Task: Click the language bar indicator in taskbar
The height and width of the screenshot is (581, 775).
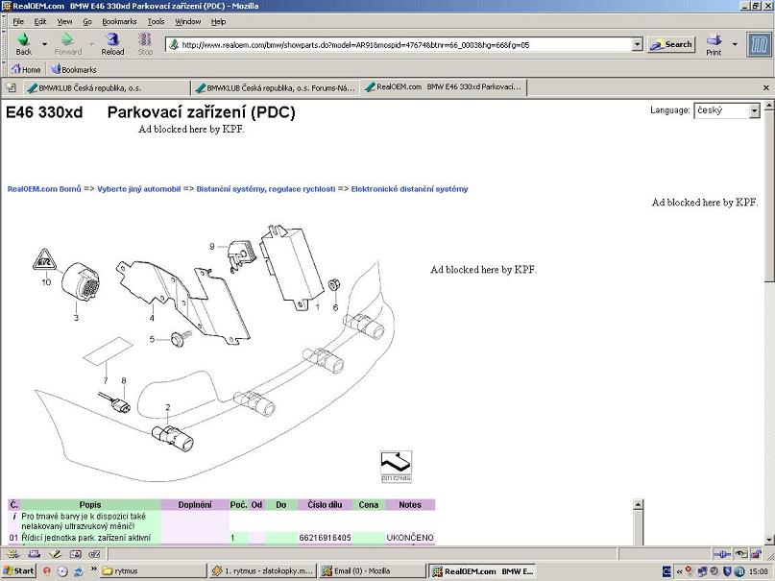Action: (x=666, y=571)
